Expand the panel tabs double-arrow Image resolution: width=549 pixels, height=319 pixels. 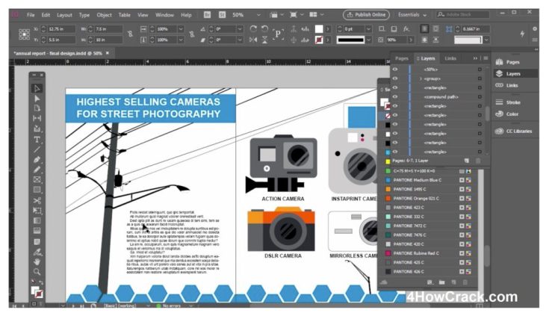pos(475,58)
